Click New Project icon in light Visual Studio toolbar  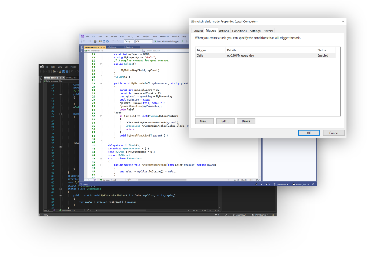pyautogui.click(x=95, y=41)
